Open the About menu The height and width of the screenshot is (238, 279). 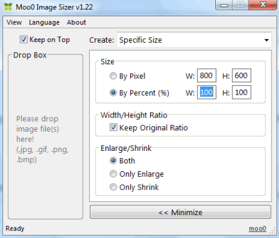pos(76,22)
